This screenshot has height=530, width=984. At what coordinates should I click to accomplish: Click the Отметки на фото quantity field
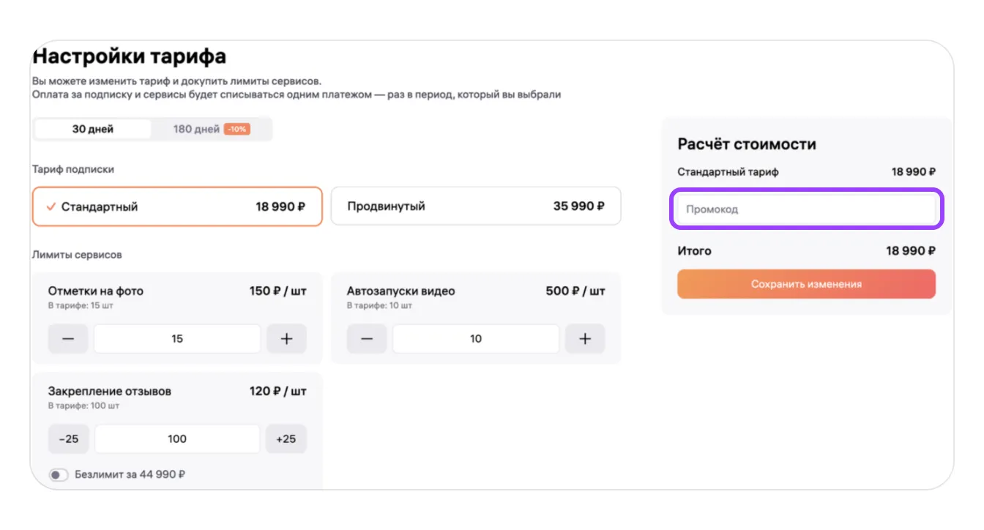[177, 339]
